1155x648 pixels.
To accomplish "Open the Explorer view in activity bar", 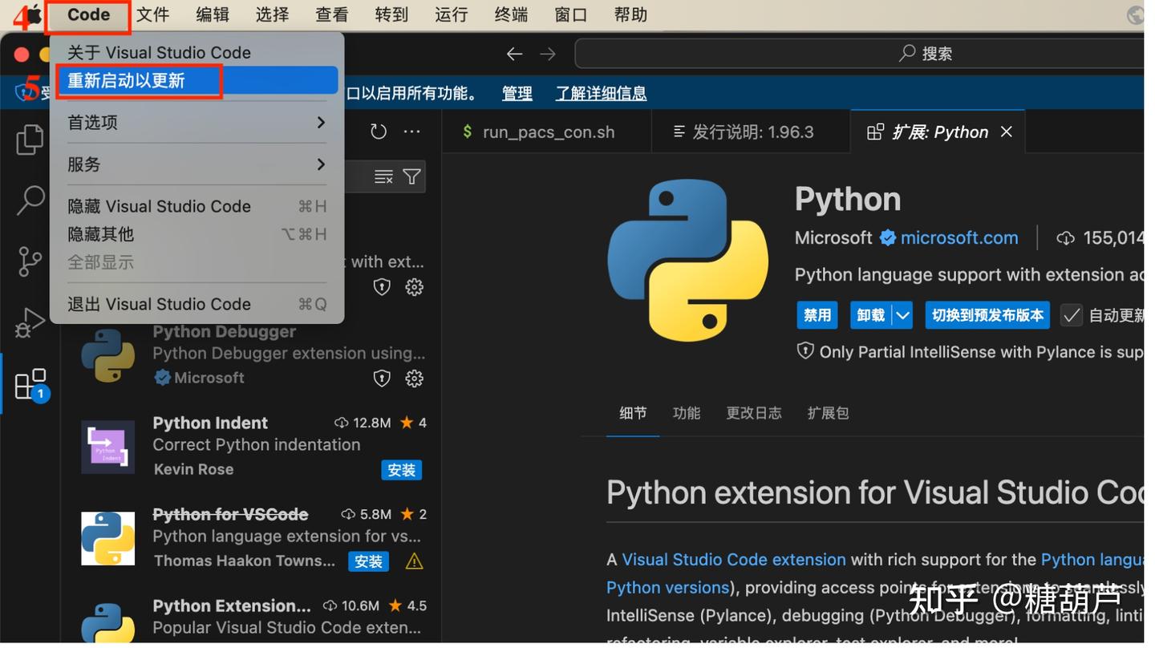I will click(30, 140).
